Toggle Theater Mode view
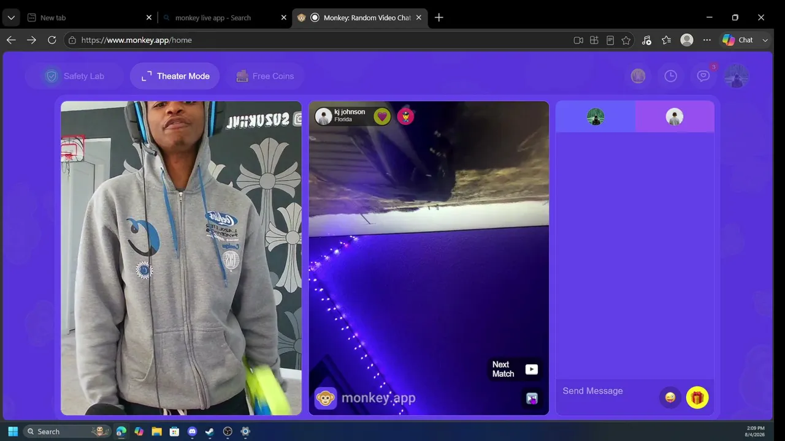Screen dimensions: 785x441 tap(175, 76)
